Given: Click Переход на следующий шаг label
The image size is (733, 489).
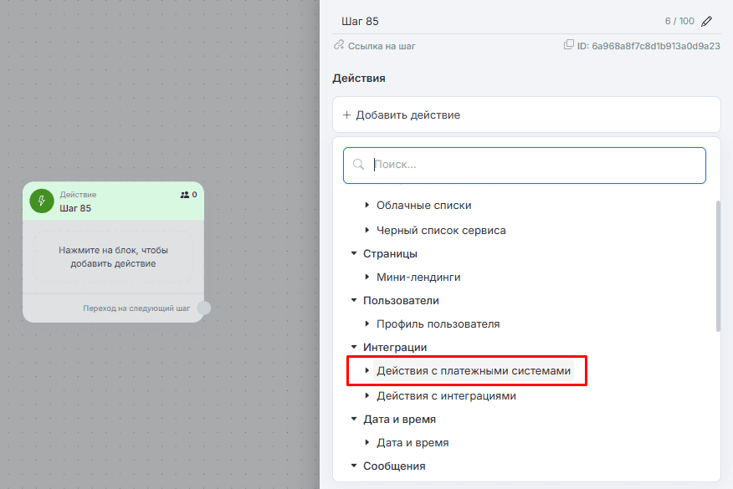Looking at the screenshot, I should 136,308.
